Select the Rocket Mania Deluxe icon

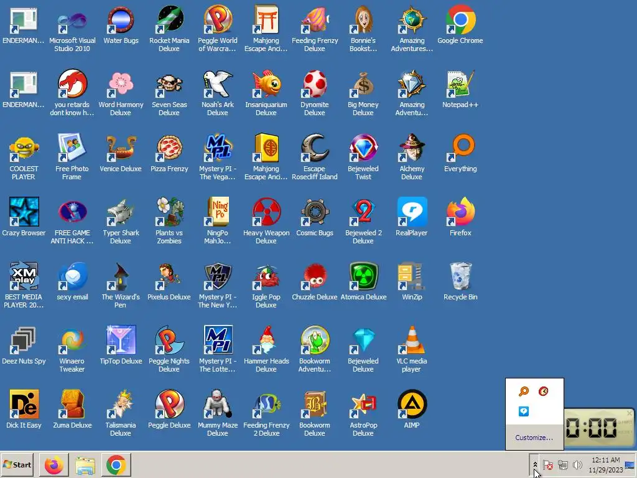click(169, 29)
